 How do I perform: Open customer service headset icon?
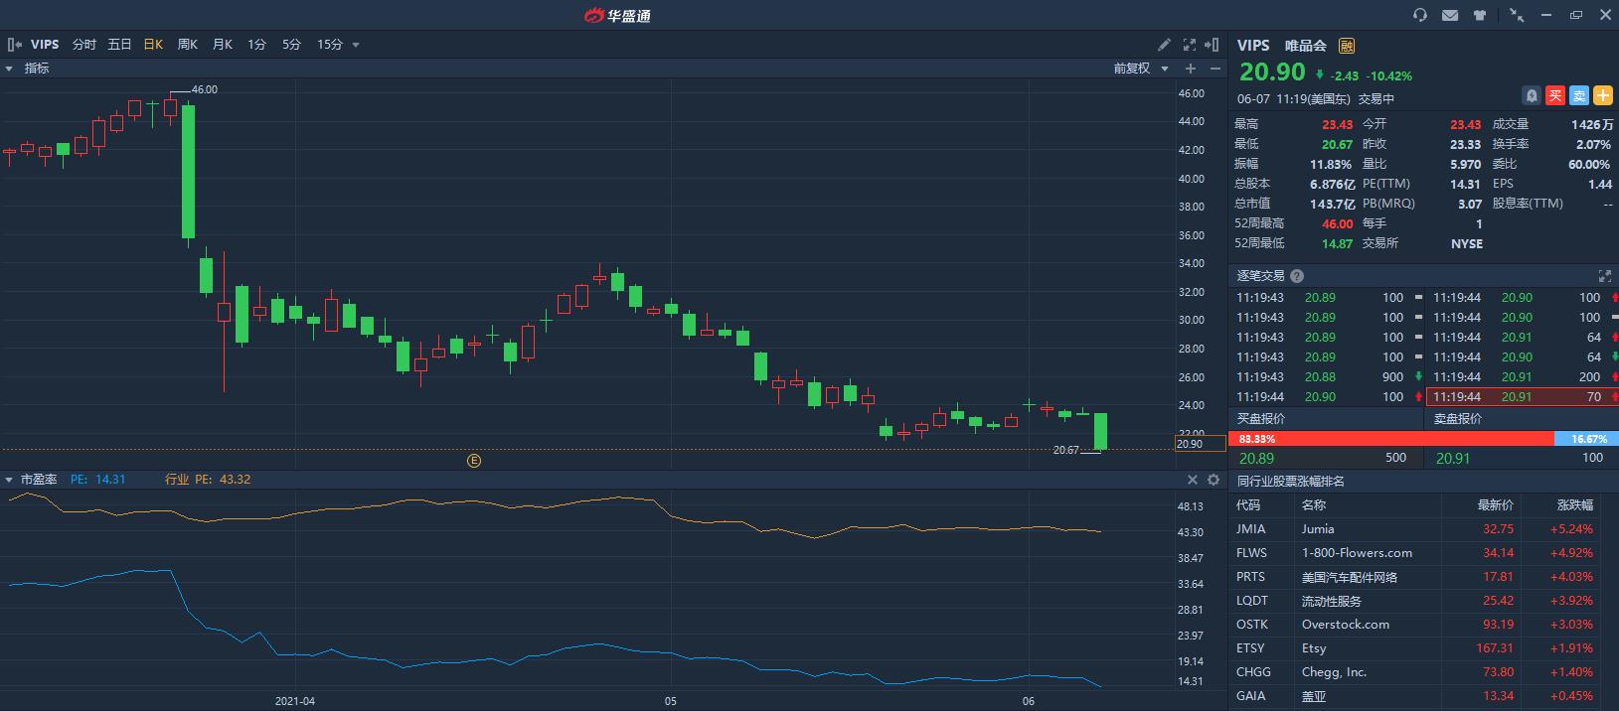pos(1420,15)
